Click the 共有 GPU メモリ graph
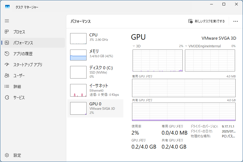Screen dimensions: 243x162 point(184,112)
